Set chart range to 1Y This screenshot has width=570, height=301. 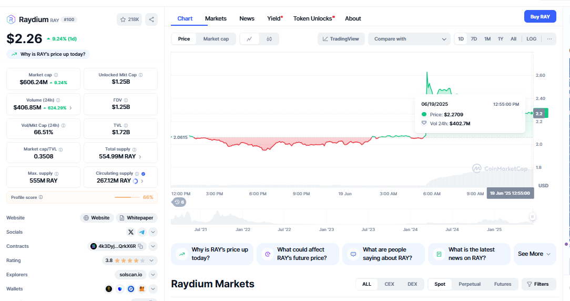point(501,39)
